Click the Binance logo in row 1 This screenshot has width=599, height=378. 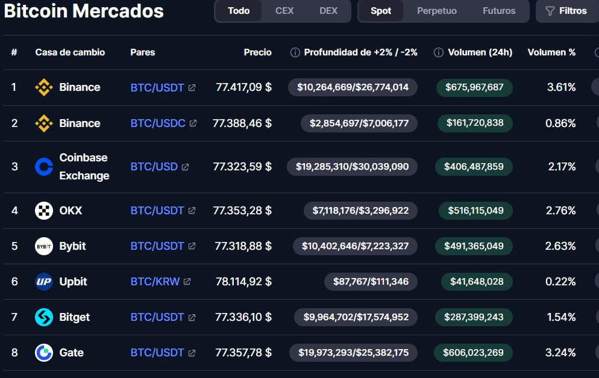tap(44, 87)
